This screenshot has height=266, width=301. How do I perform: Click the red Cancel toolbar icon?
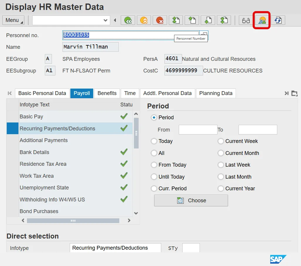pos(160,20)
